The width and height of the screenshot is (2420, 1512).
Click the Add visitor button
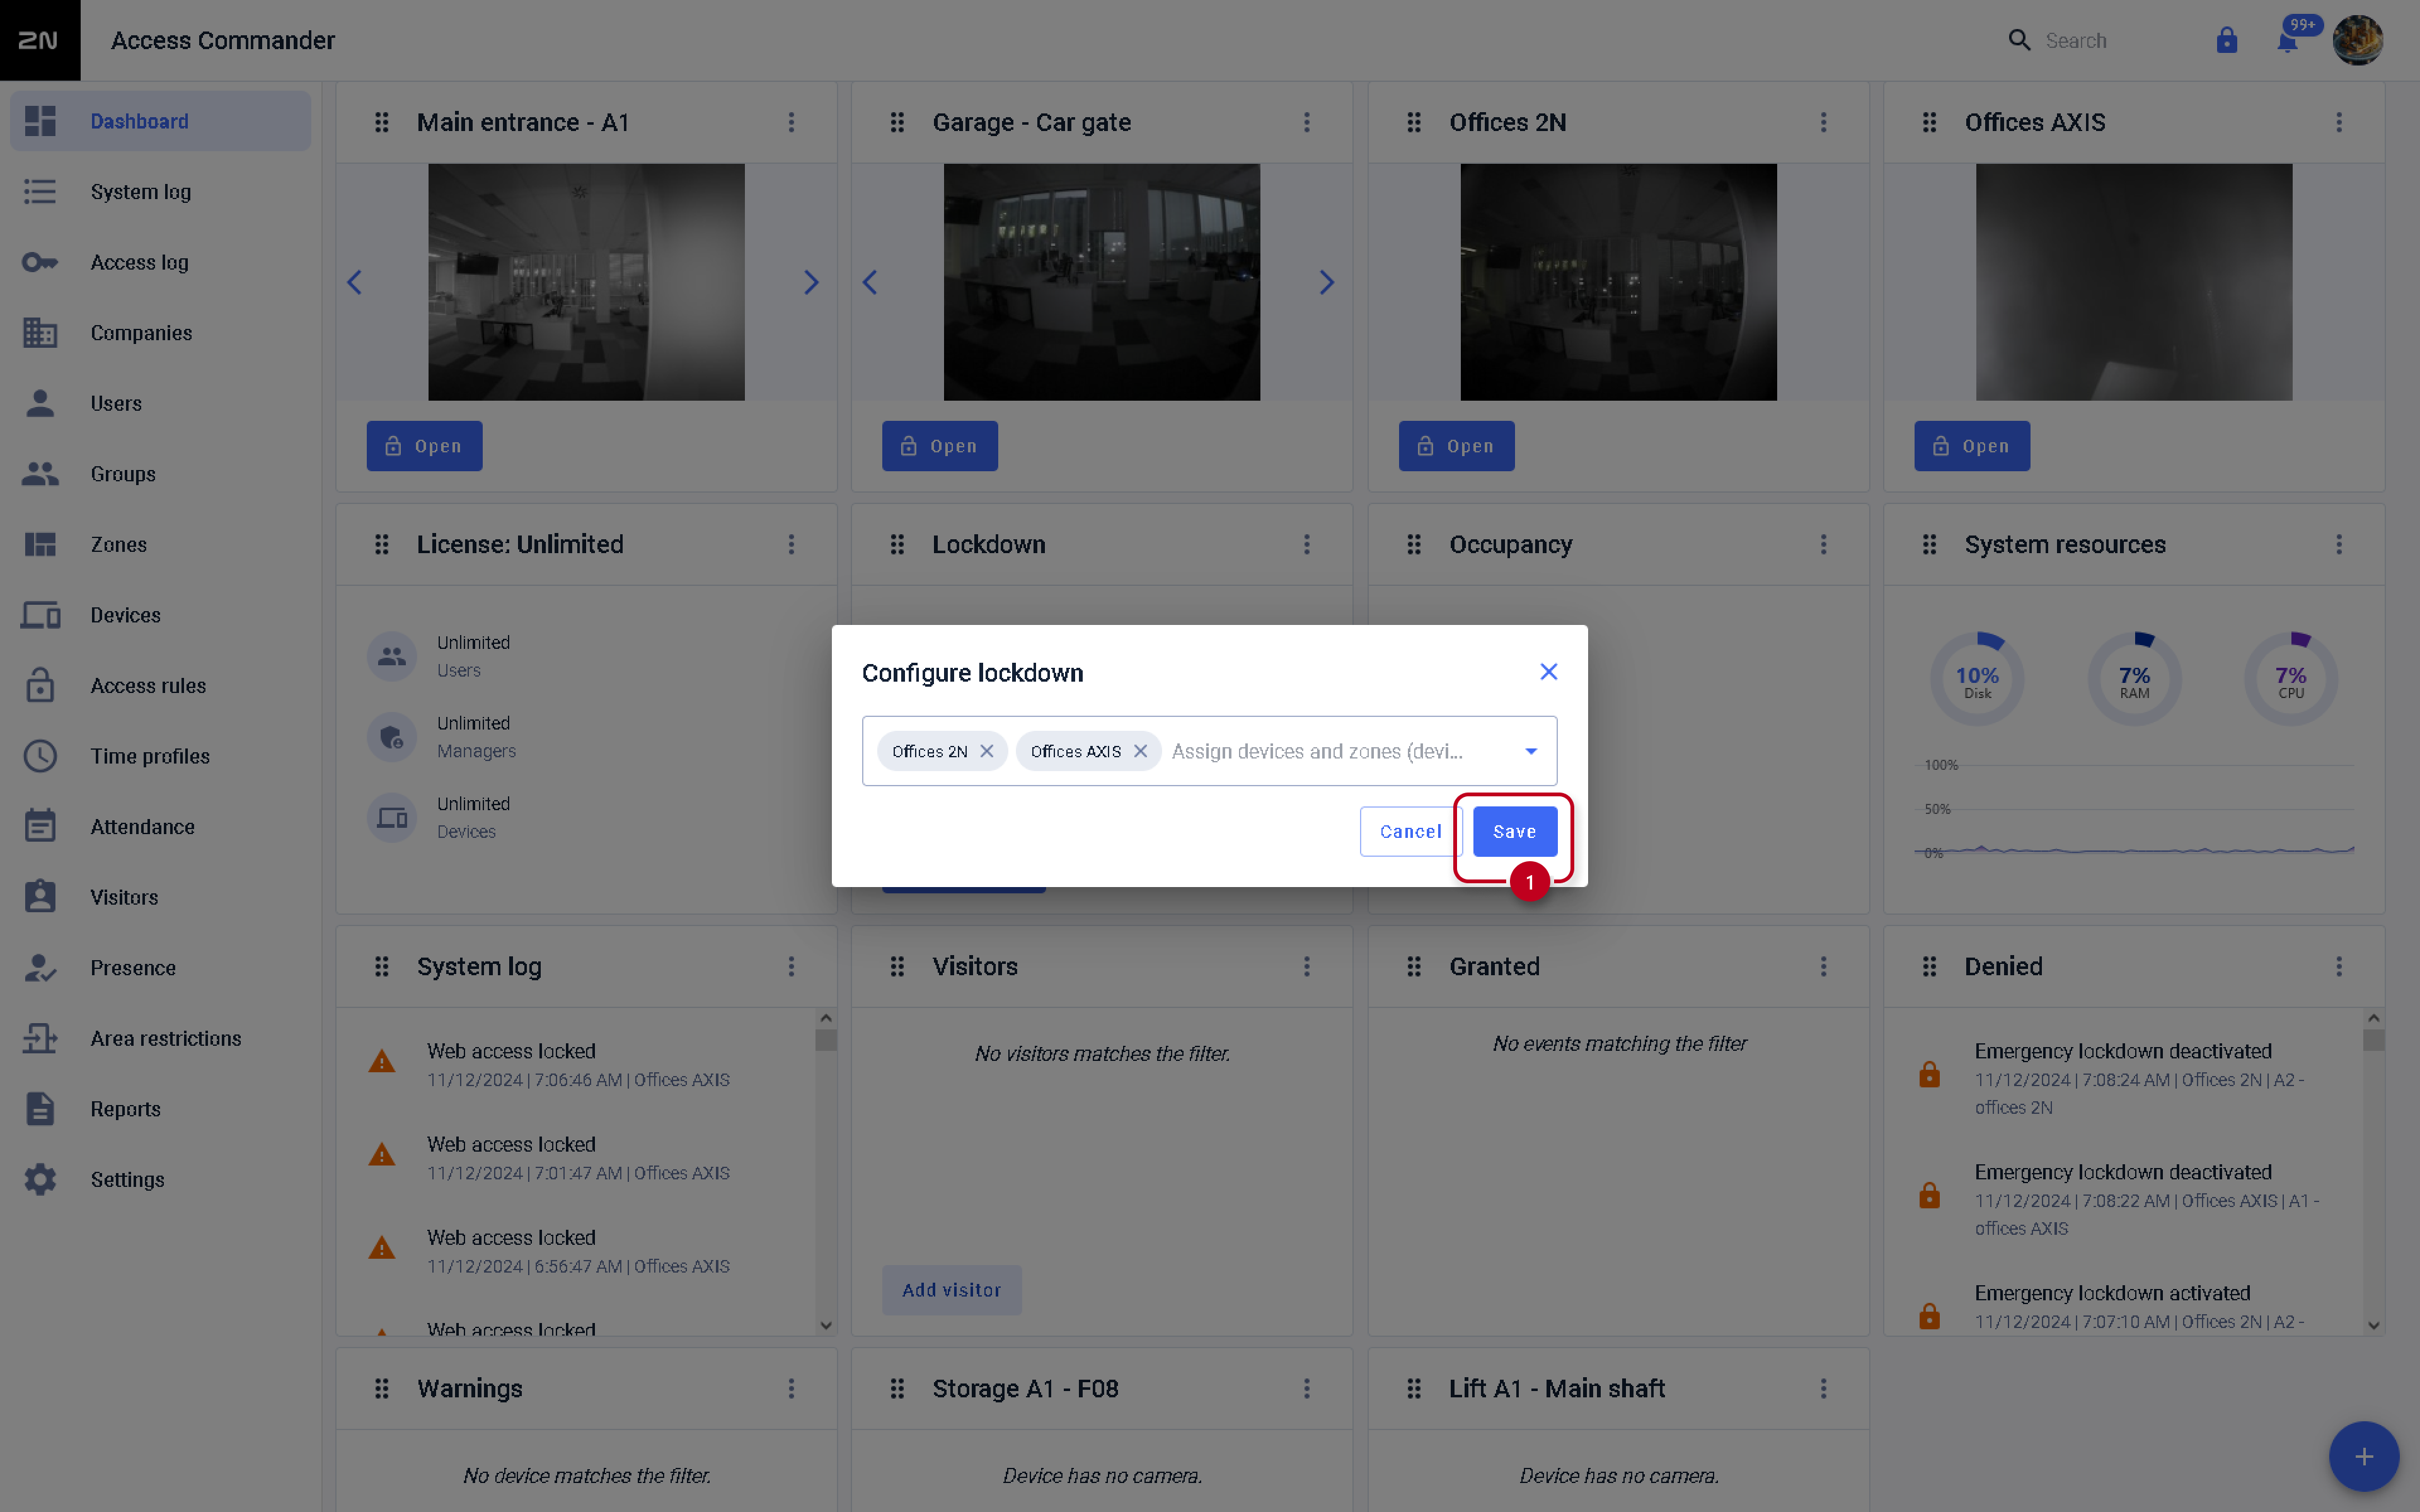[951, 1290]
